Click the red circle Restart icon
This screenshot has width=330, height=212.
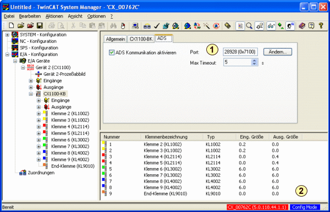(216, 26)
